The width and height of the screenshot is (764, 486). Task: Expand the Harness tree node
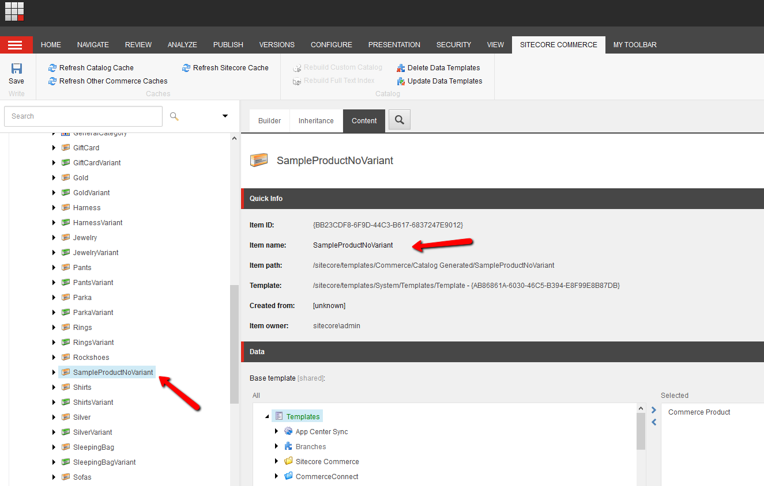point(54,208)
